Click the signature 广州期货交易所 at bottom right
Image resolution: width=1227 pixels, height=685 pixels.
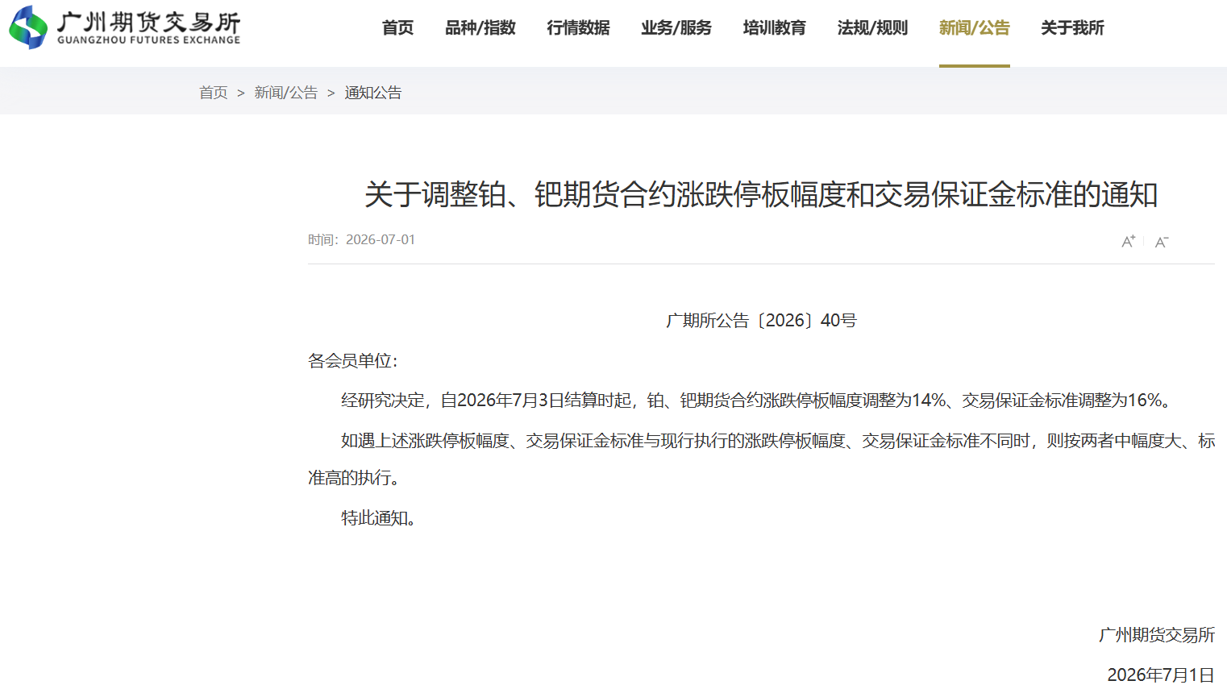coord(1157,635)
